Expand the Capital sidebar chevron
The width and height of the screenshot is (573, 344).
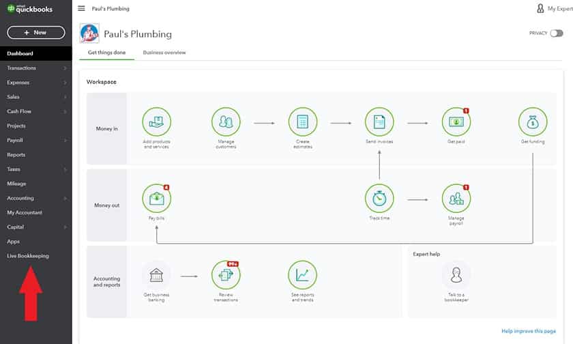(x=65, y=227)
